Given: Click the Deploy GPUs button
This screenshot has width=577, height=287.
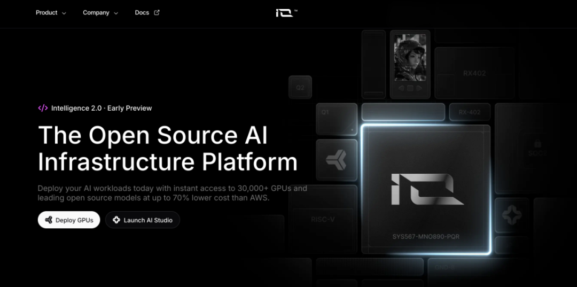Looking at the screenshot, I should coord(69,220).
